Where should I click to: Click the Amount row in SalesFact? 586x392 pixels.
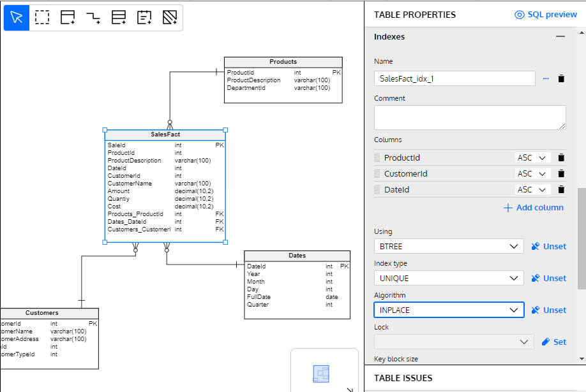(165, 191)
